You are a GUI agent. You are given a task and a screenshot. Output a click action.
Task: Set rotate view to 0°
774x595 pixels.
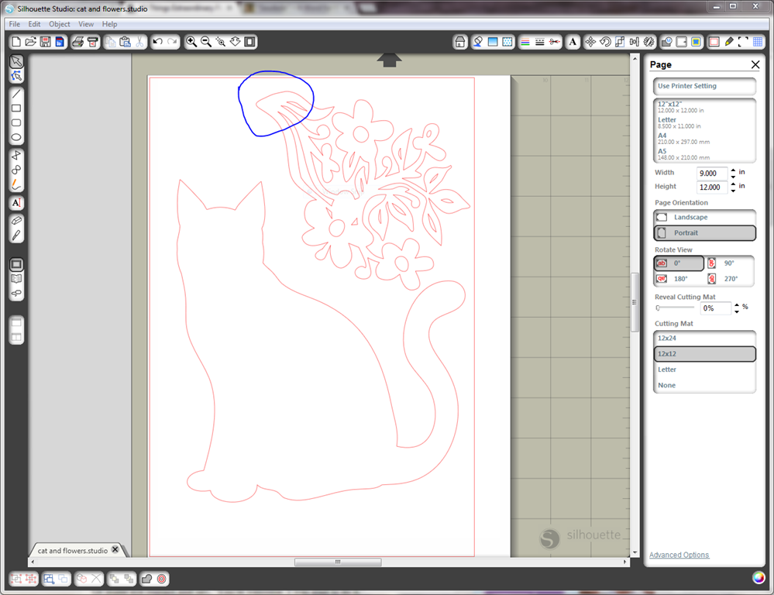point(679,263)
